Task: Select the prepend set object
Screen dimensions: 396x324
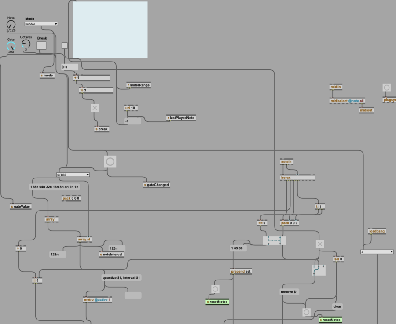Action: click(x=241, y=272)
